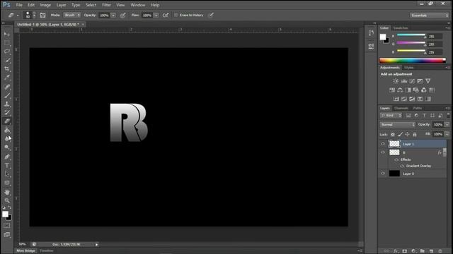Add a Brightness/Contrast adjustment
This screenshot has width=453, height=254.
click(396, 81)
